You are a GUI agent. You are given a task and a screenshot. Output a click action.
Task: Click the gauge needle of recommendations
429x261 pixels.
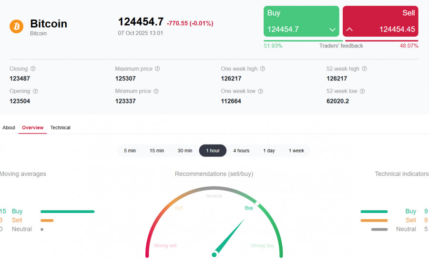click(229, 237)
